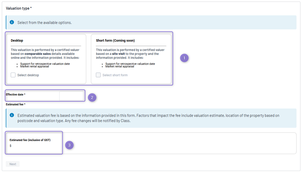
Task: Click "Market rental appraisal" bullet in Desktop card
Action: (x=34, y=66)
